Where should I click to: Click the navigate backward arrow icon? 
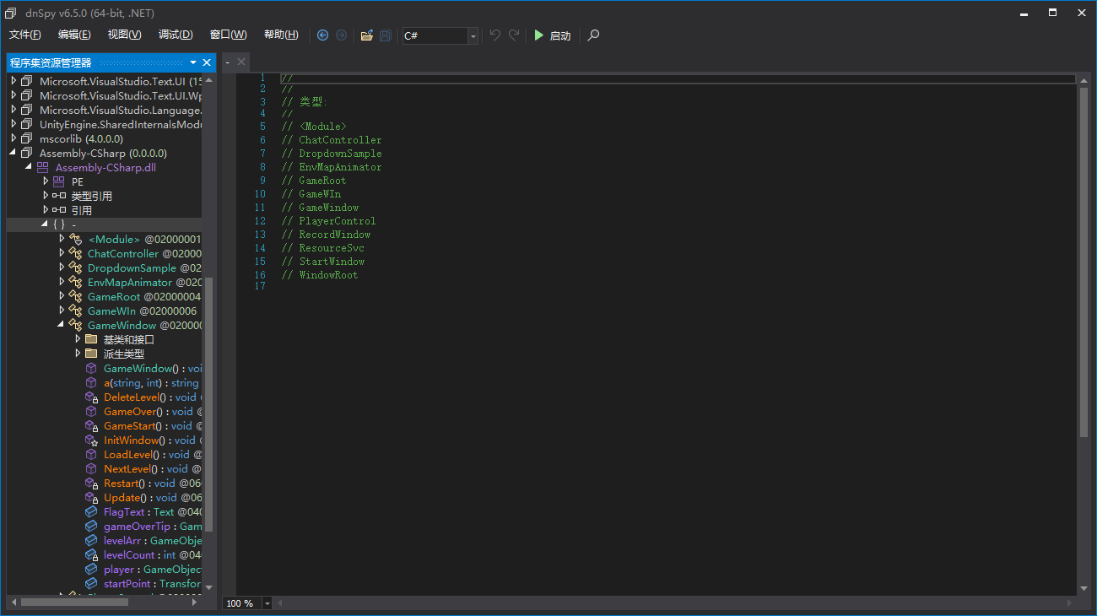[x=322, y=35]
